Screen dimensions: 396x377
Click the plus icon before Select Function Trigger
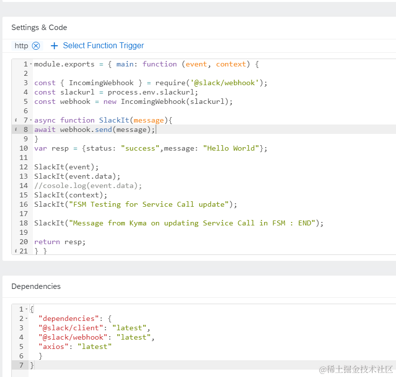(x=54, y=46)
